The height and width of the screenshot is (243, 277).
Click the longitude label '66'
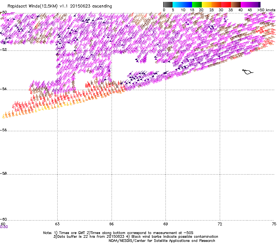tap(112, 224)
